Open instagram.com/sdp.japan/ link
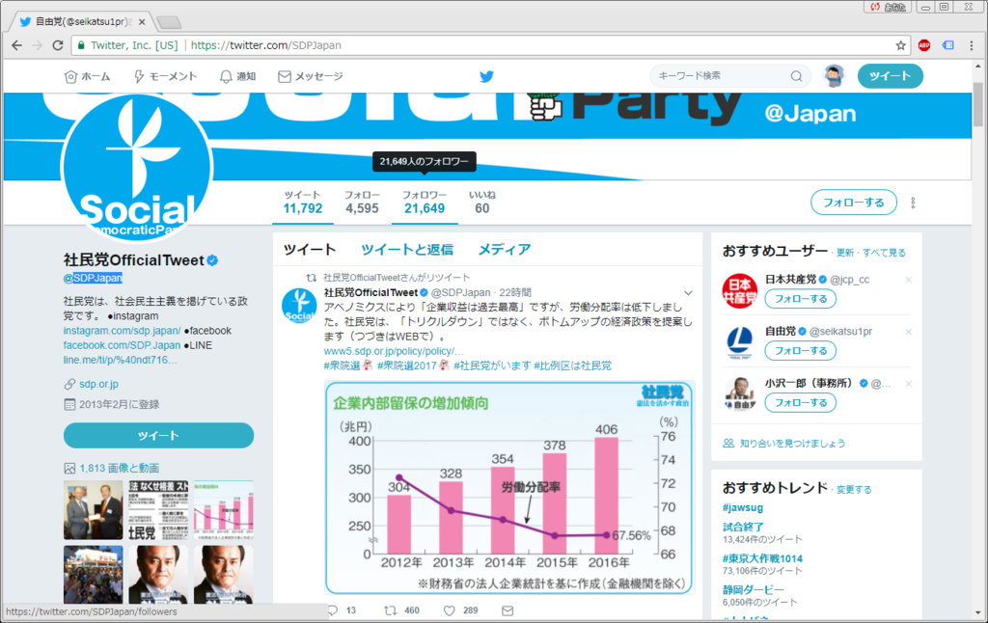 coord(122,331)
